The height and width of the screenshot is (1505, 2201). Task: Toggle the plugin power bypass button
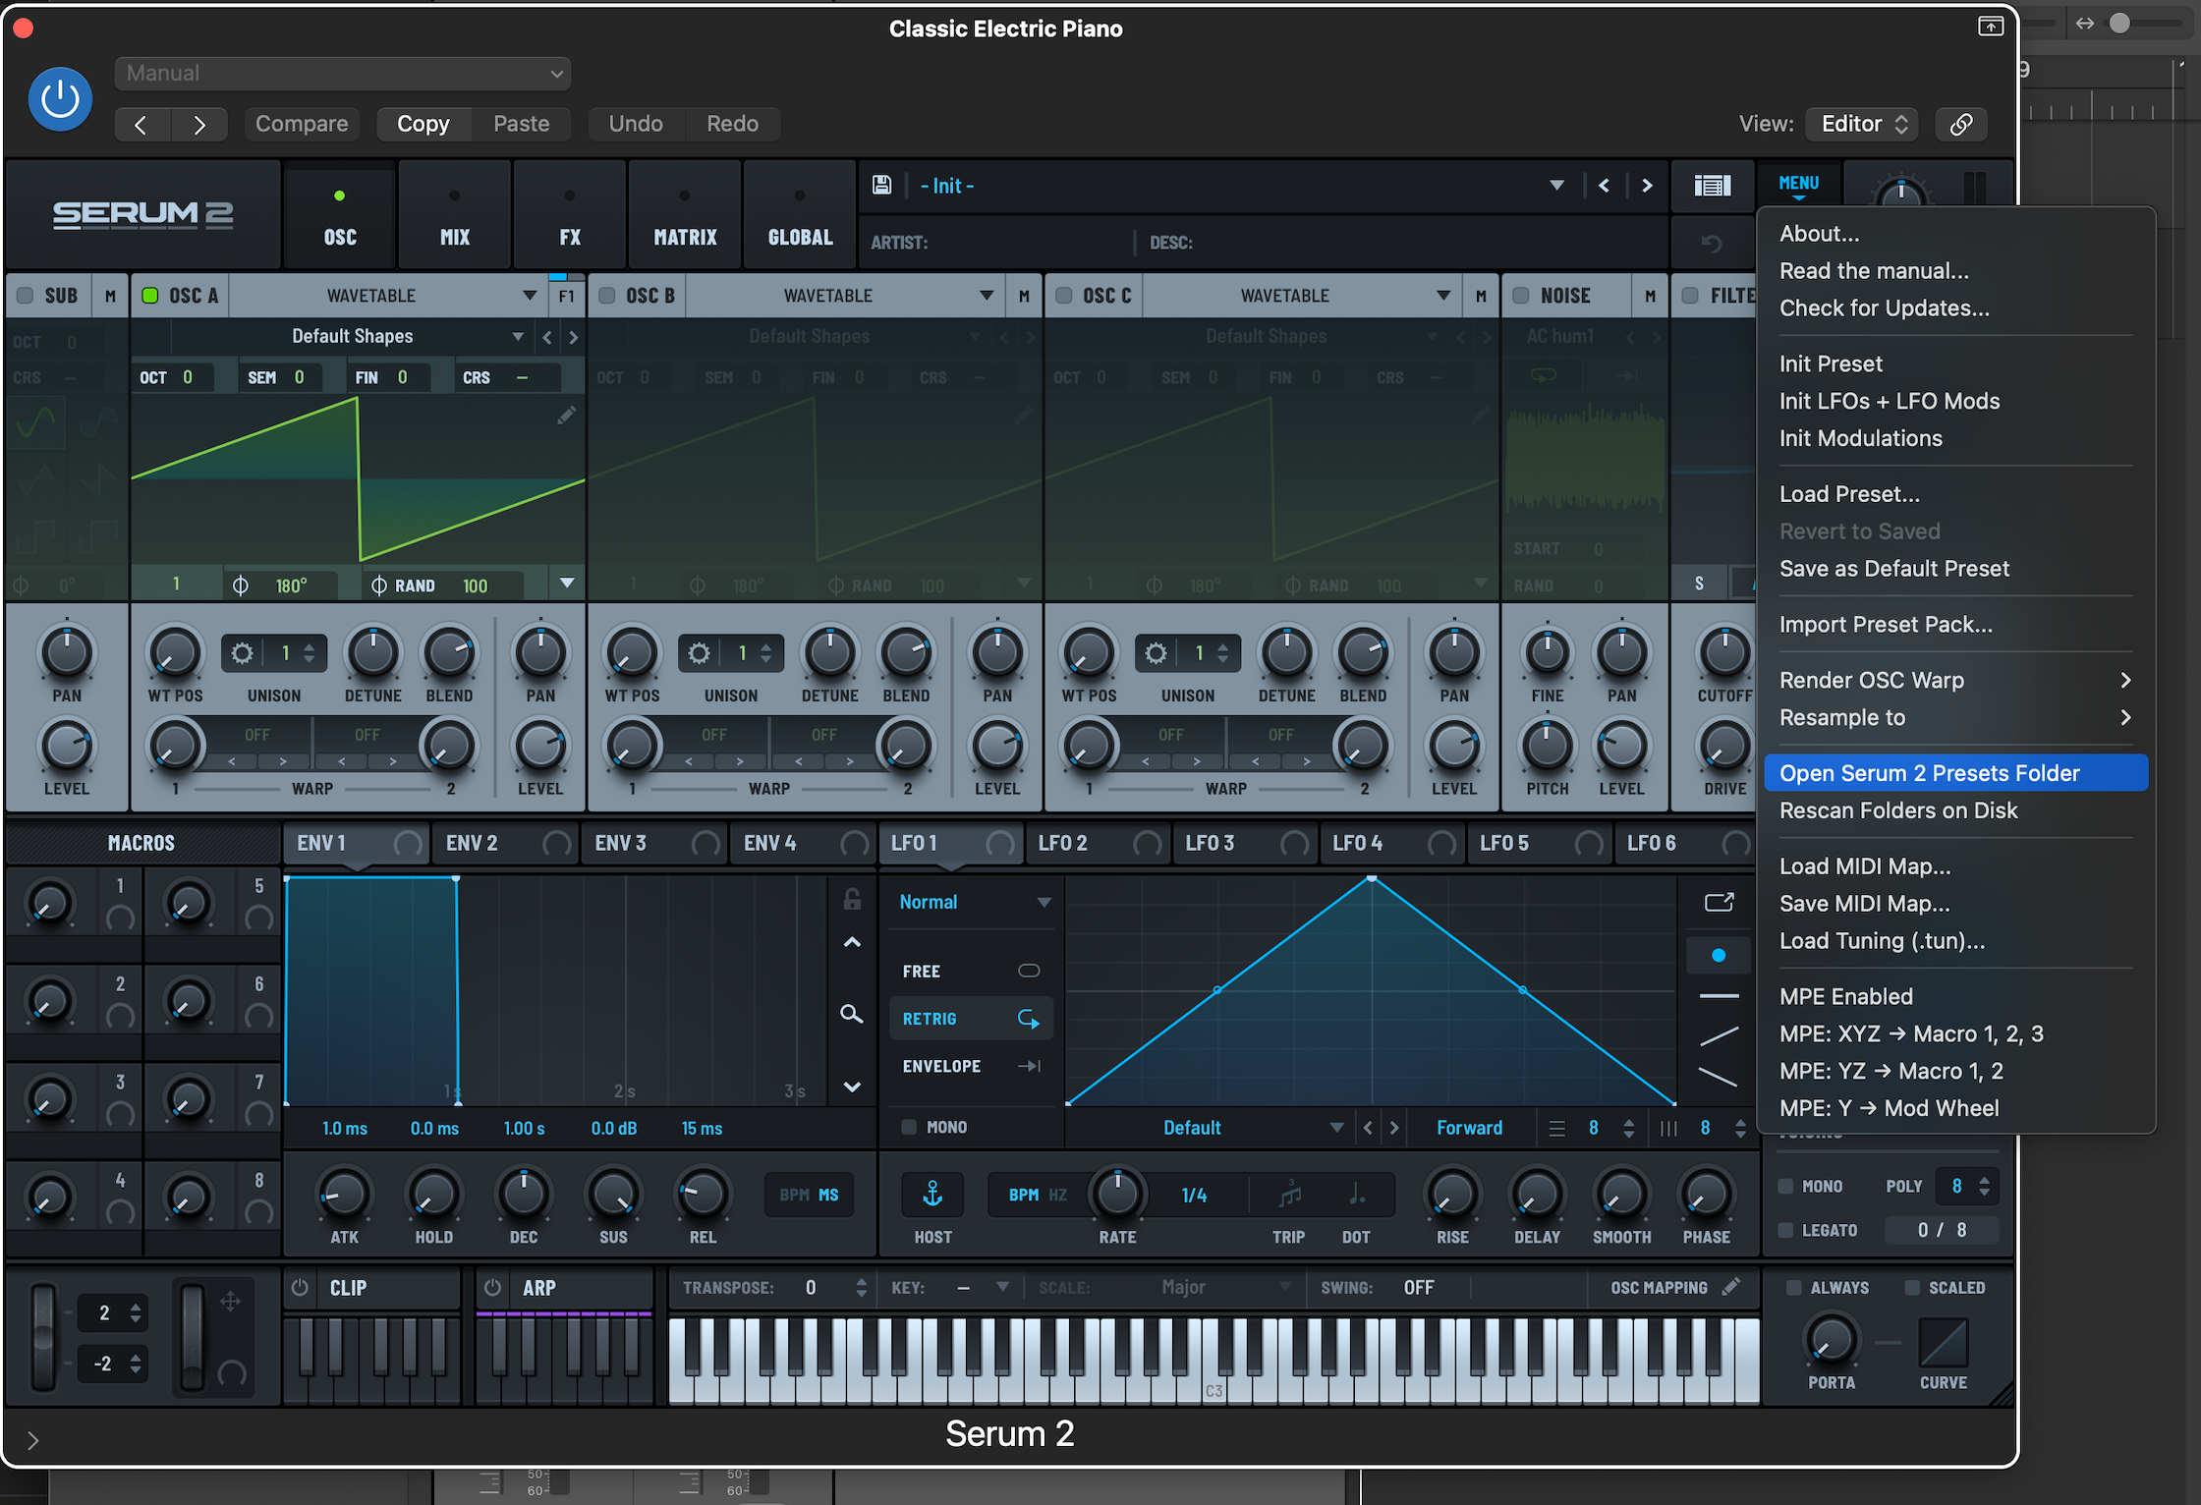point(60,98)
